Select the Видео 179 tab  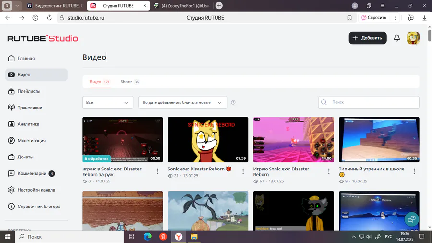pyautogui.click(x=100, y=82)
